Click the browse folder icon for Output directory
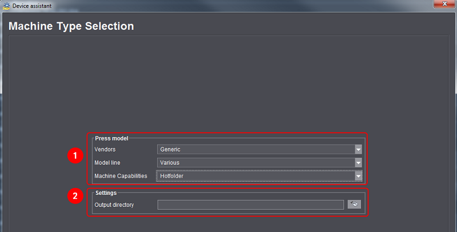457x232 pixels. (354, 205)
